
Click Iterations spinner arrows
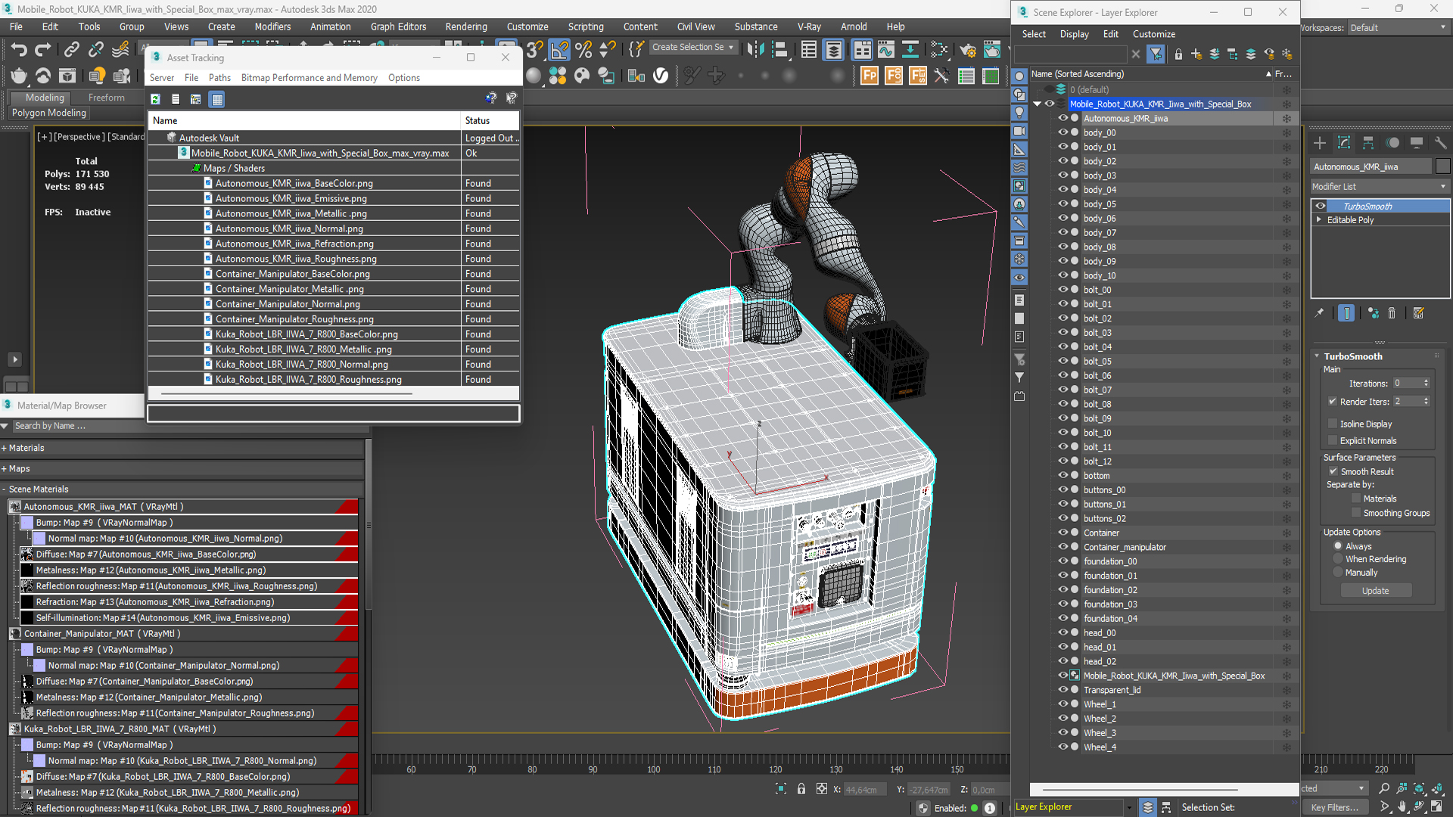pos(1427,384)
